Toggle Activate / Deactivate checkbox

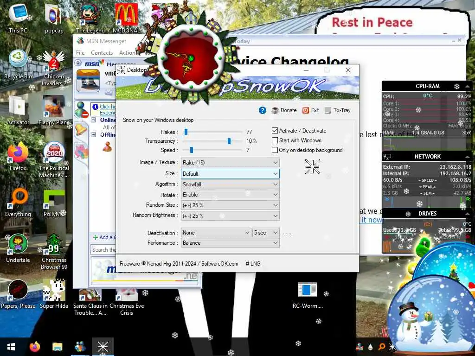(275, 131)
